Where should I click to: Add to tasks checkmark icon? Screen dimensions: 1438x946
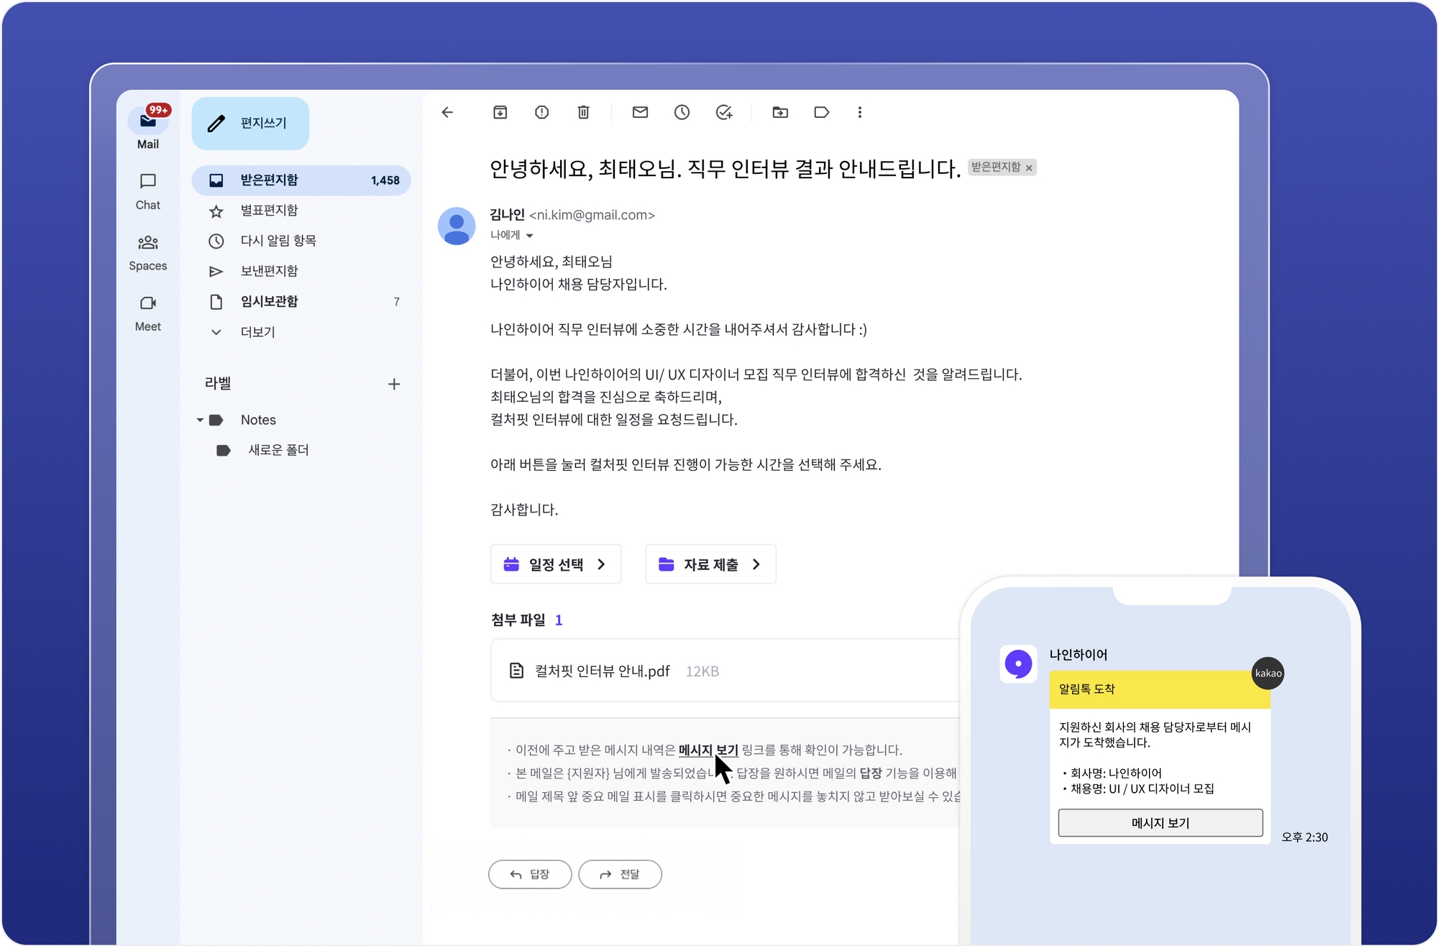(x=723, y=112)
